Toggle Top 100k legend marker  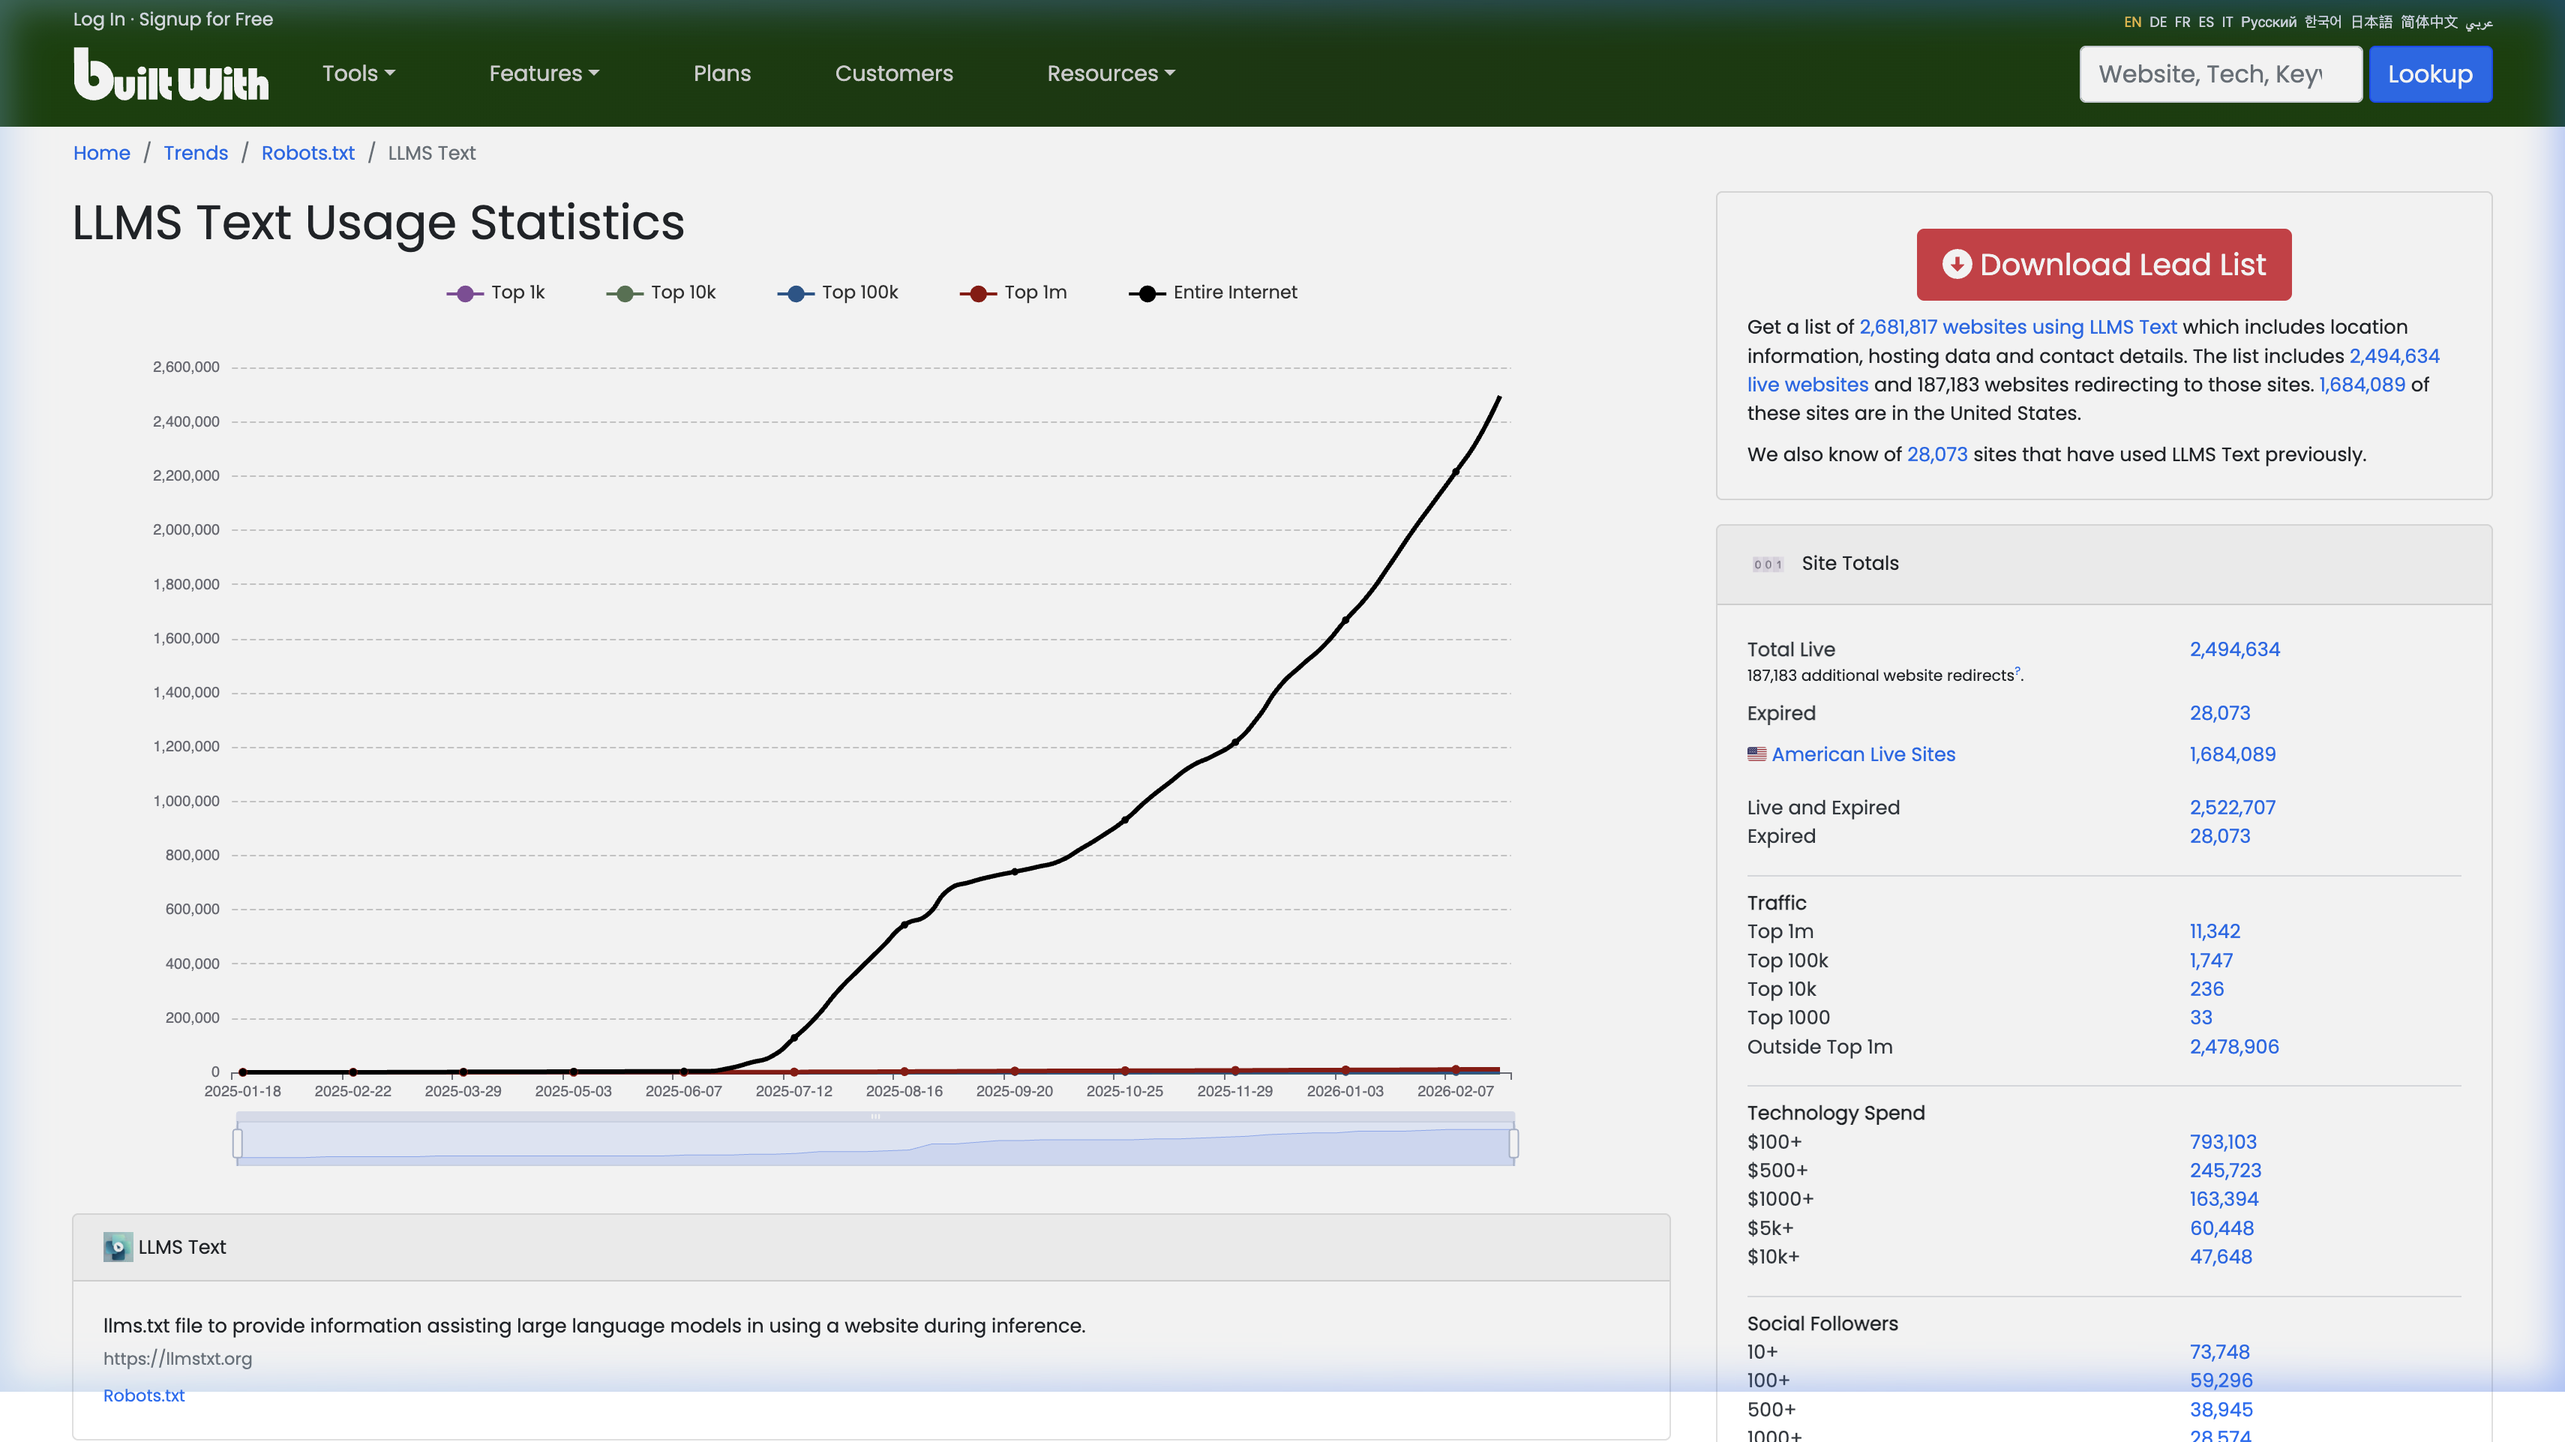pos(796,294)
